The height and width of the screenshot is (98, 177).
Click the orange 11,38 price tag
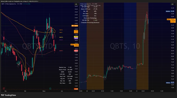click(x=76, y=89)
